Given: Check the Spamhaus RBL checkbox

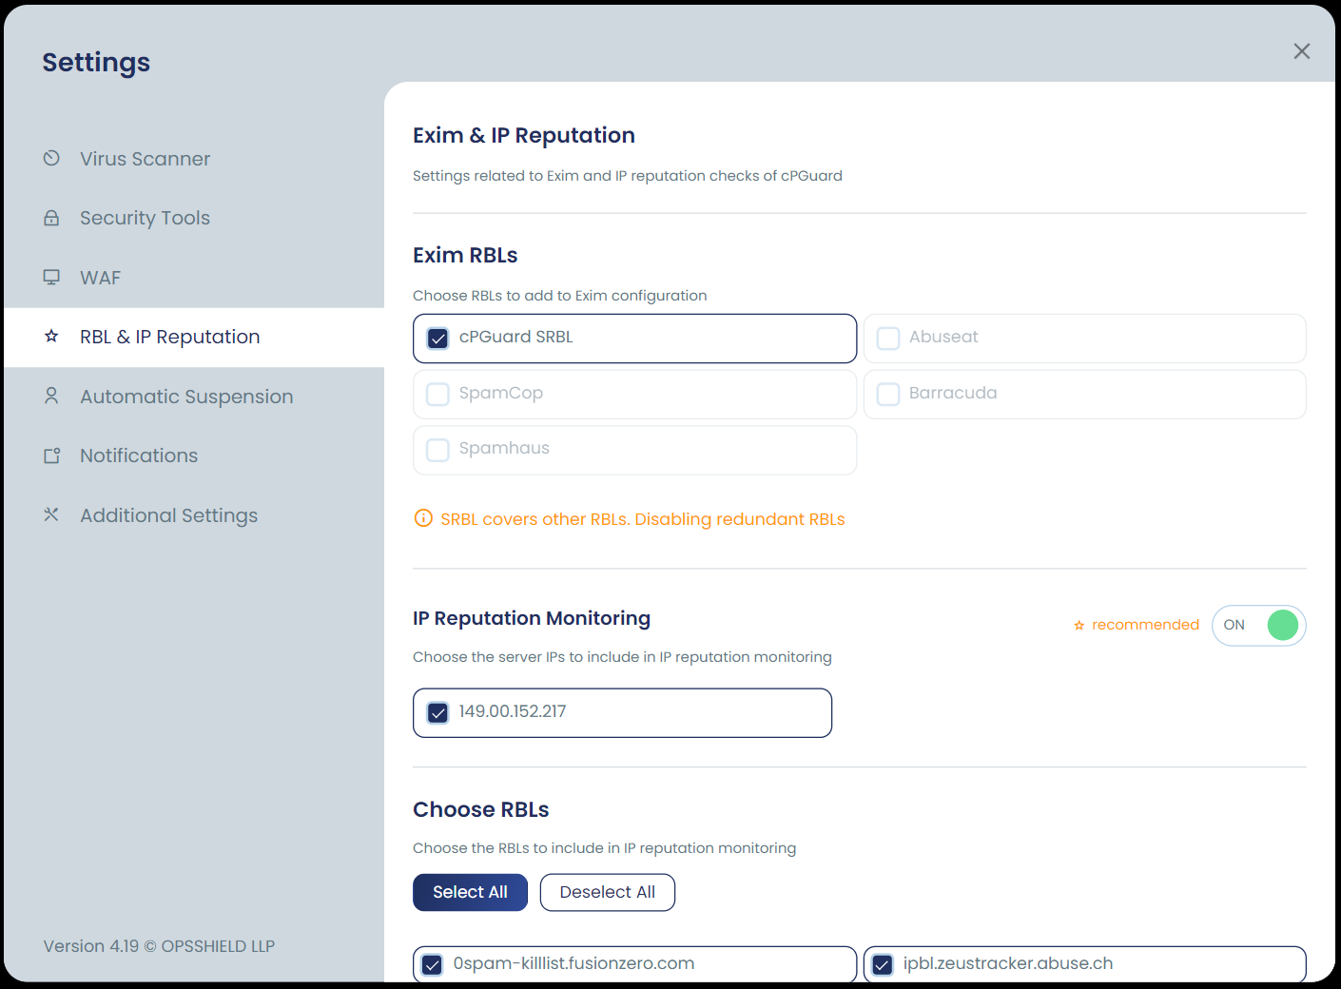Looking at the screenshot, I should click(x=437, y=449).
